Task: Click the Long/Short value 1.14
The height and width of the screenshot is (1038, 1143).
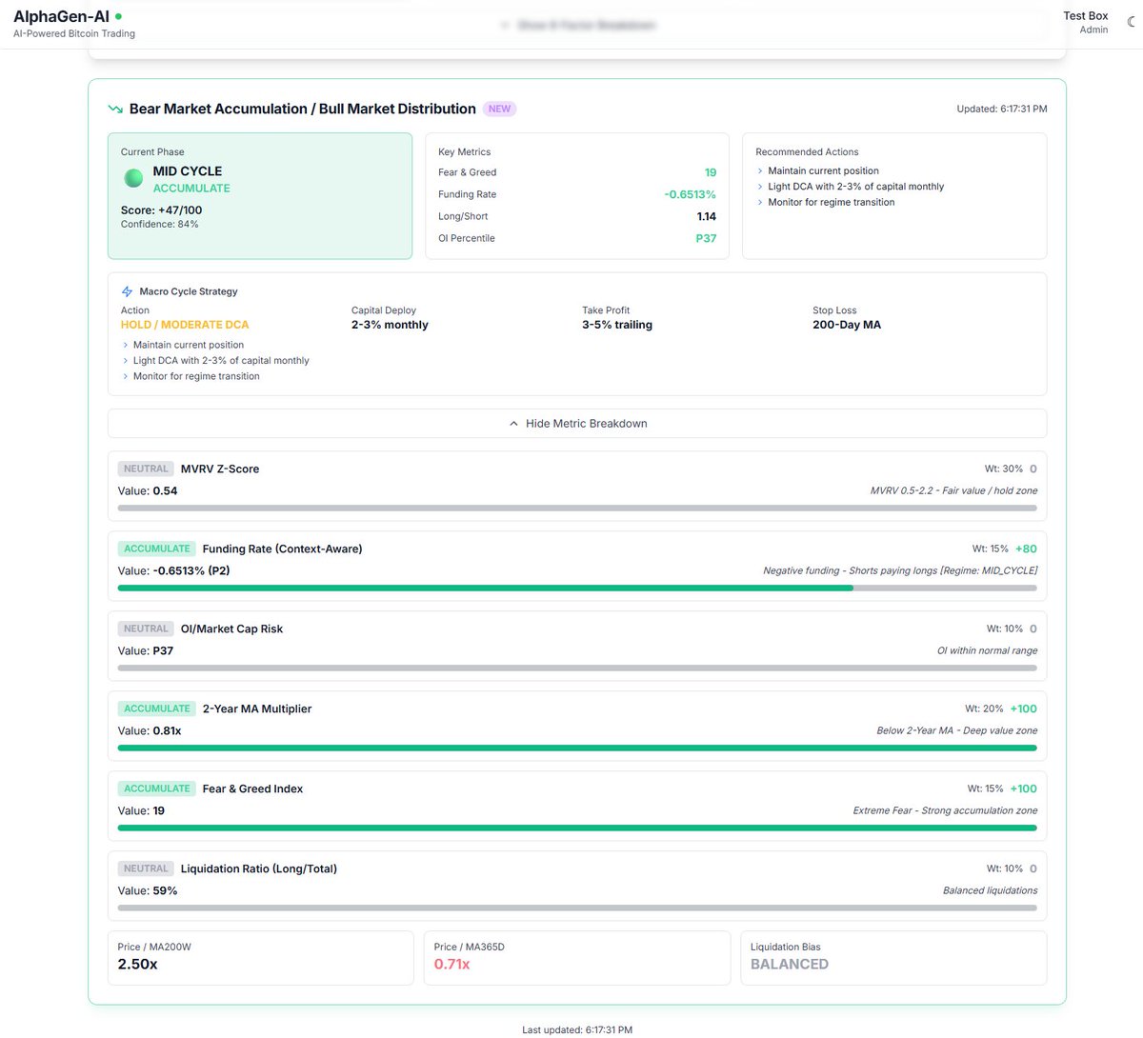Action: (707, 216)
